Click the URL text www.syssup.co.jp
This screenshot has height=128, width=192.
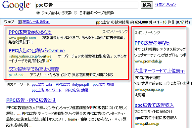tap(149, 90)
